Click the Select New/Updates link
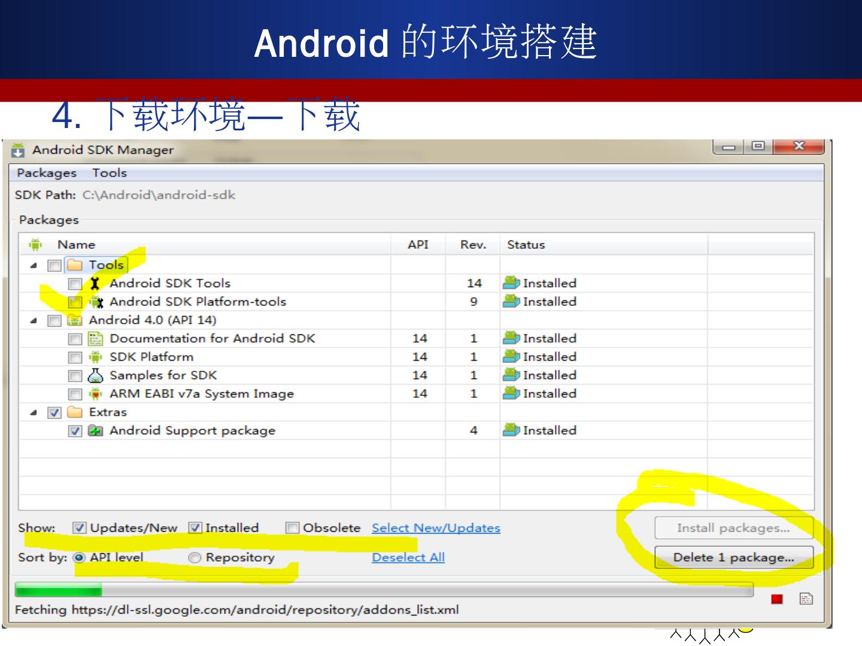This screenshot has width=862, height=646. 436,528
